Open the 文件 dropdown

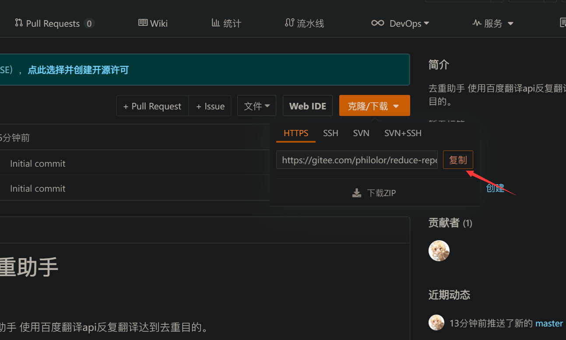(257, 106)
